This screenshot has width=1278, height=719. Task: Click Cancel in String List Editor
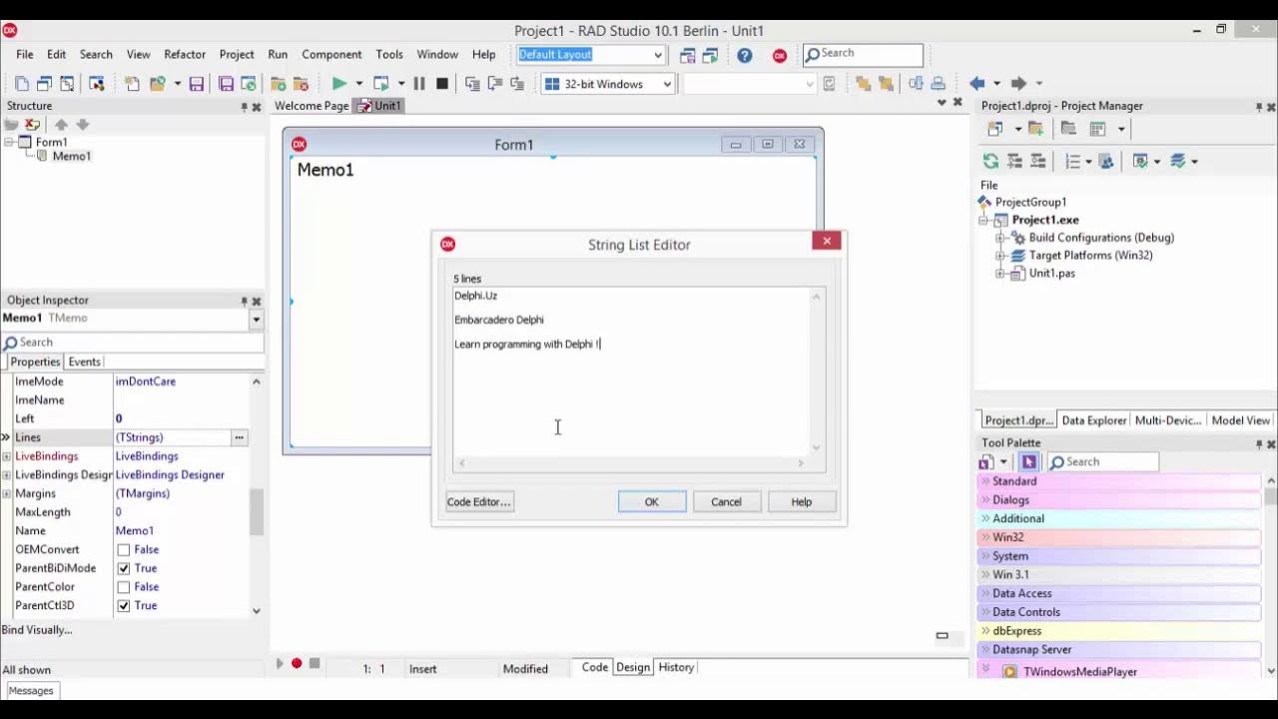coord(726,502)
